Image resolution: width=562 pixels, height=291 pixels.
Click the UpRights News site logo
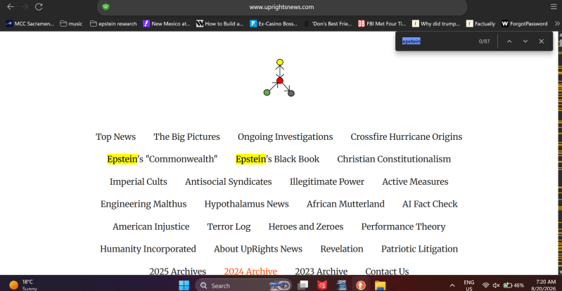[279, 78]
